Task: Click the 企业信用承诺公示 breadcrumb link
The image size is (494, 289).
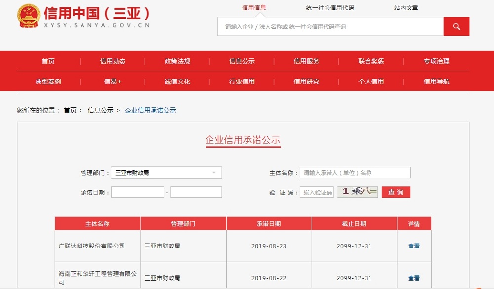Action: pos(151,110)
